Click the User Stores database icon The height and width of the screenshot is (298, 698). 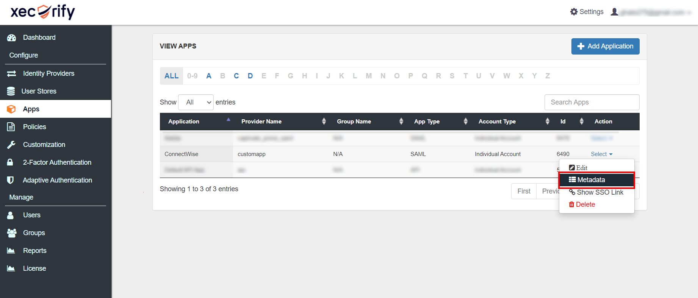point(11,91)
